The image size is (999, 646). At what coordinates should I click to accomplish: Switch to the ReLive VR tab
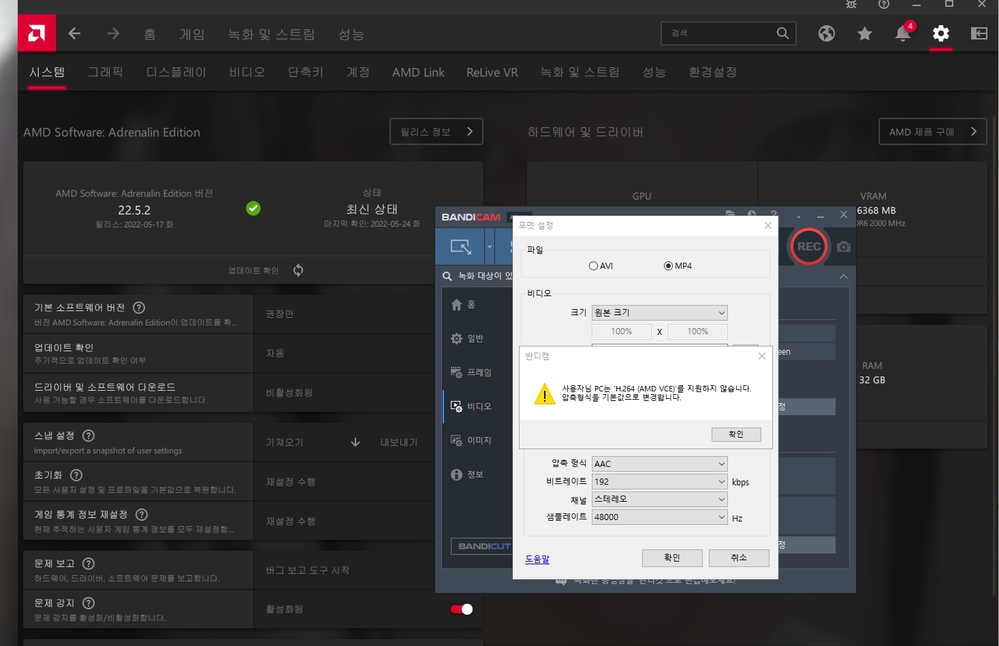pos(492,72)
